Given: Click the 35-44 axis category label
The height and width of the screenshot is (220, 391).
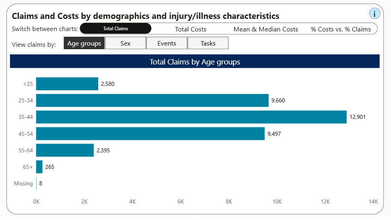Looking at the screenshot, I should coord(26,117).
